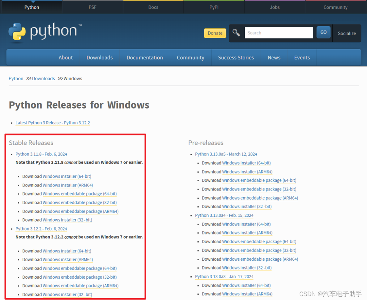This screenshot has width=367, height=300.
Task: Download 3.13.0a5 embeddable package (32-bit)
Action: pyautogui.click(x=259, y=189)
